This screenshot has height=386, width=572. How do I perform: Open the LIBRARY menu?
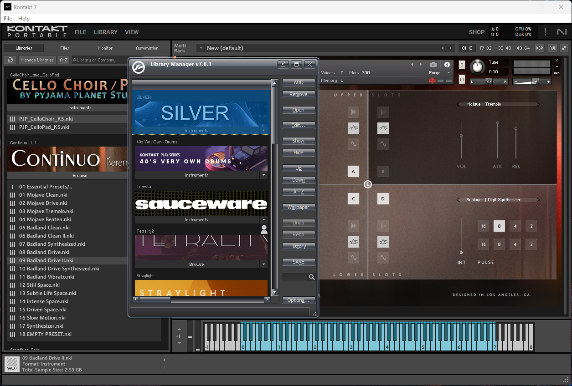pos(106,32)
